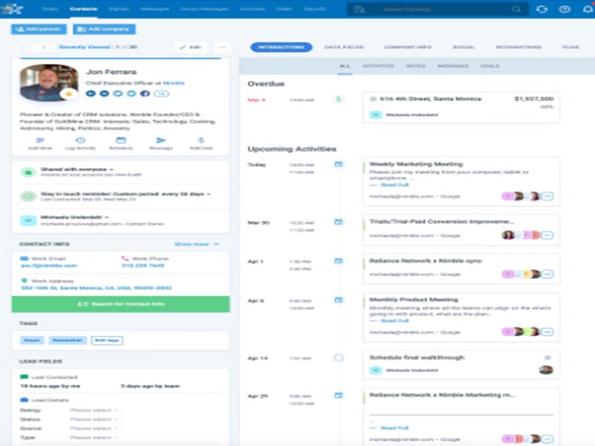Click the Edit tags button
This screenshot has height=446, width=595.
(x=107, y=340)
